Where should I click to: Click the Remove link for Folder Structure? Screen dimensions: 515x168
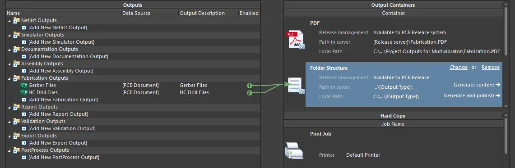point(490,67)
